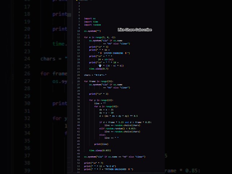Viewport: 232px width, 174px height.
Task: Click os.system("cls" code on line 13
Action: 105,40
